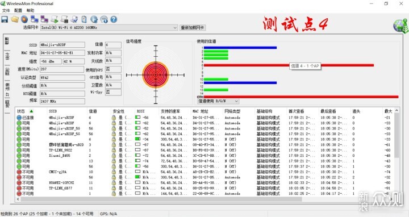Start logging with the green play icon

tap(55, 19)
